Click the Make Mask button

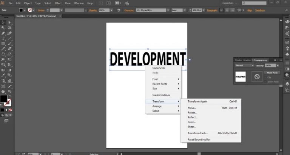coord(272,73)
